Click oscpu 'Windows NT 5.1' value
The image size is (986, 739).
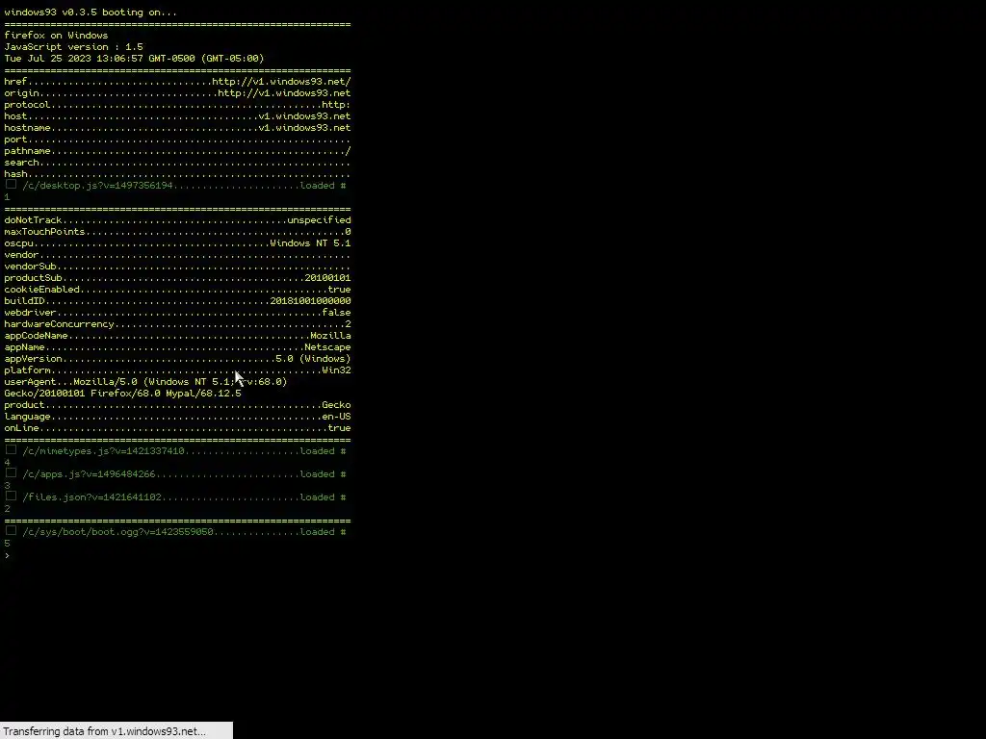point(310,243)
